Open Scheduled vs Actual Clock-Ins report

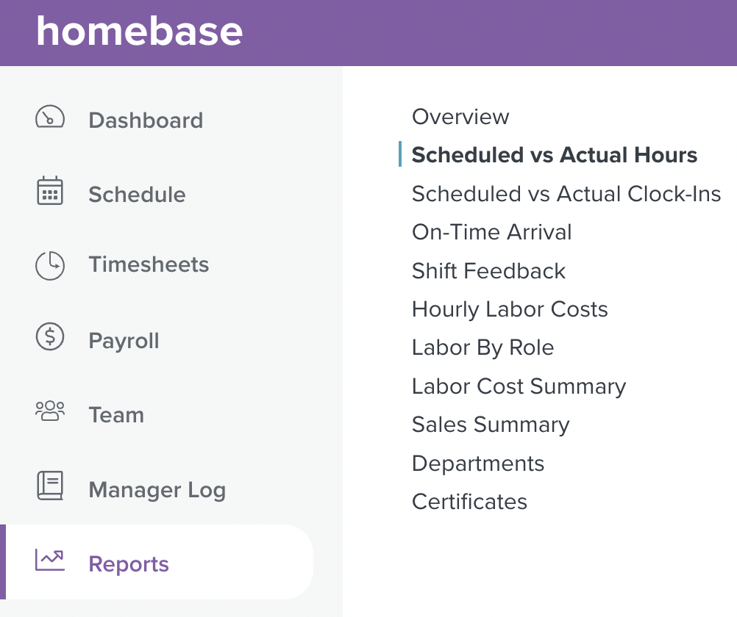(x=566, y=193)
